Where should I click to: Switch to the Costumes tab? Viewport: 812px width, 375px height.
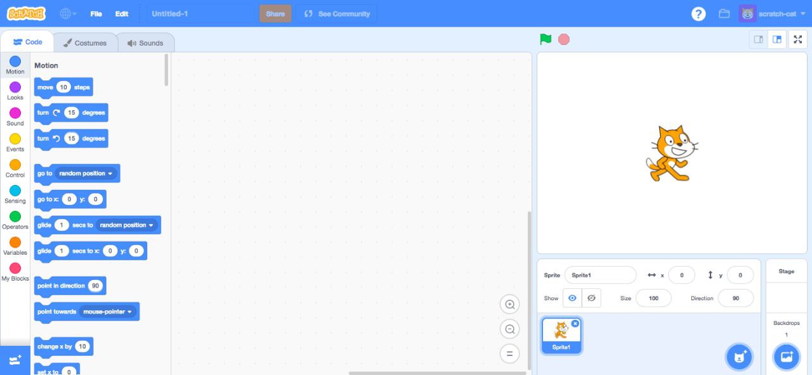pyautogui.click(x=85, y=42)
